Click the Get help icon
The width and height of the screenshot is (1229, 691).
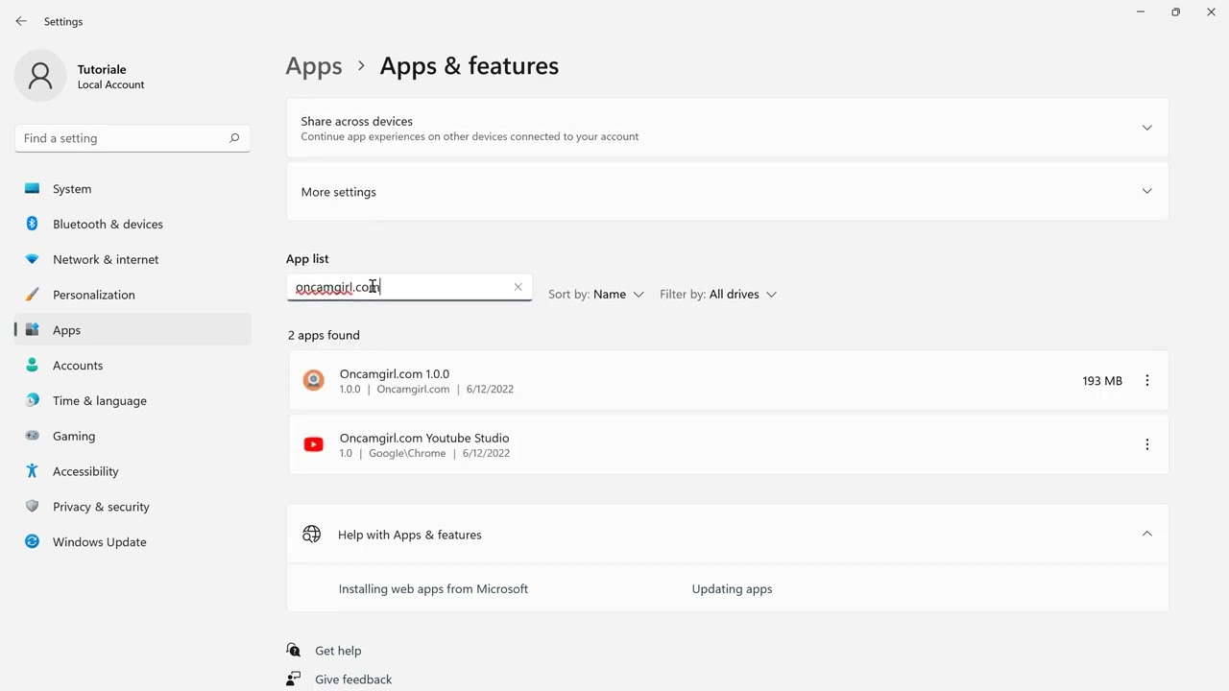click(294, 651)
